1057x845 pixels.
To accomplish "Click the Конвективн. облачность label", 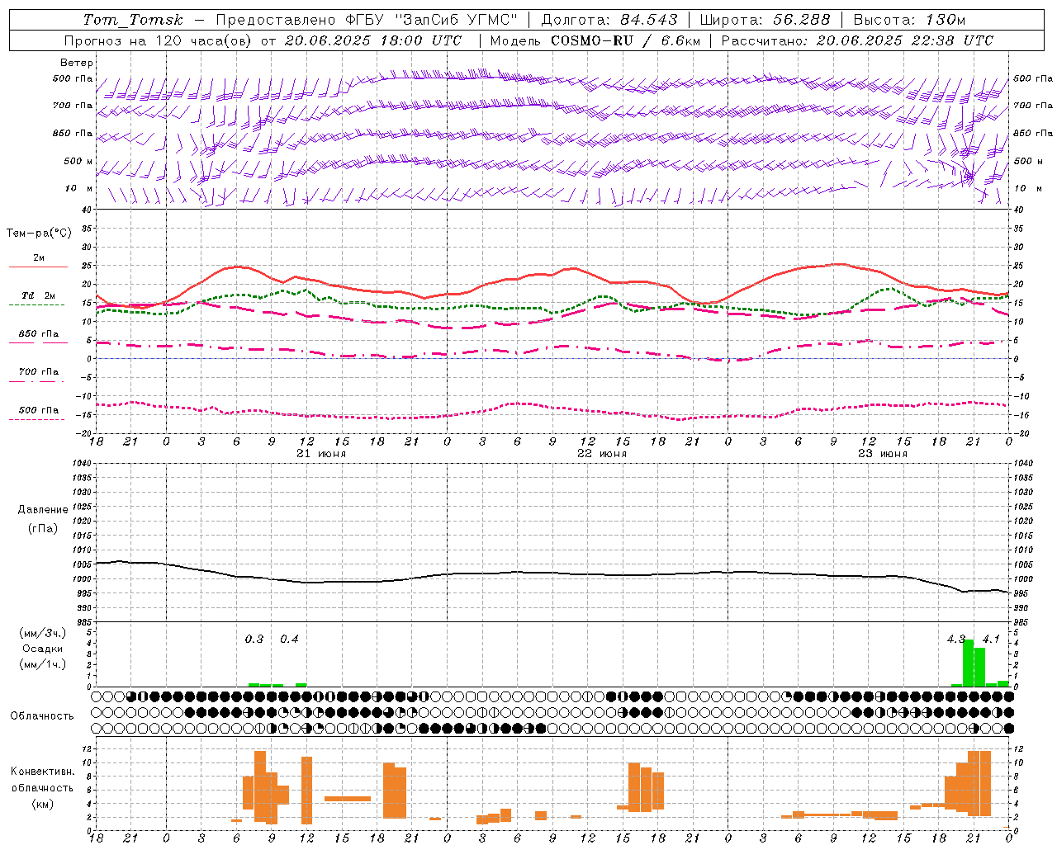I will (42, 780).
